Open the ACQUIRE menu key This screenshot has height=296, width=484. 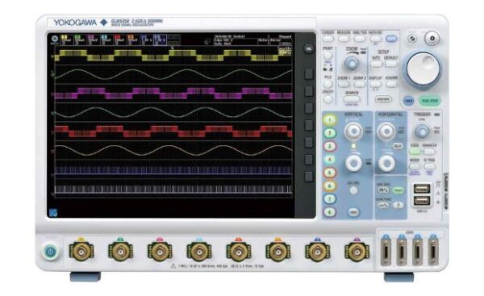click(x=391, y=84)
